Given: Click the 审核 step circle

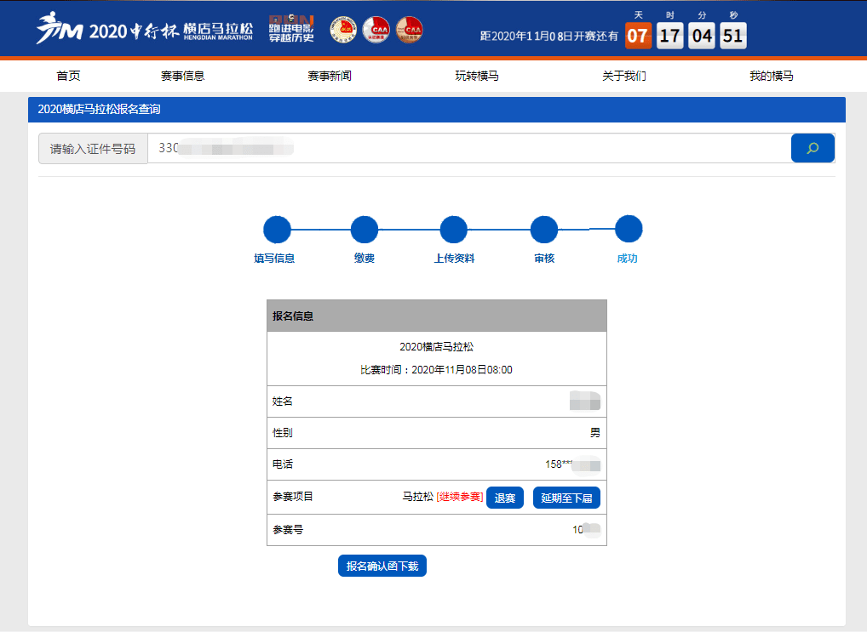Looking at the screenshot, I should point(544,230).
